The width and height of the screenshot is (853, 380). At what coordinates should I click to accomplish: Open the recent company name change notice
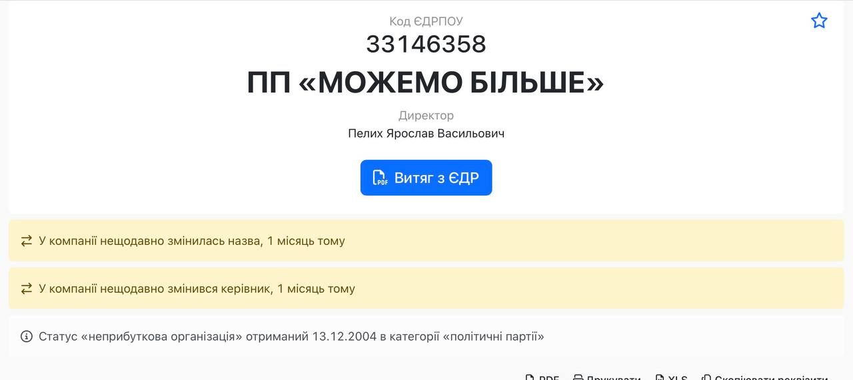click(x=192, y=241)
